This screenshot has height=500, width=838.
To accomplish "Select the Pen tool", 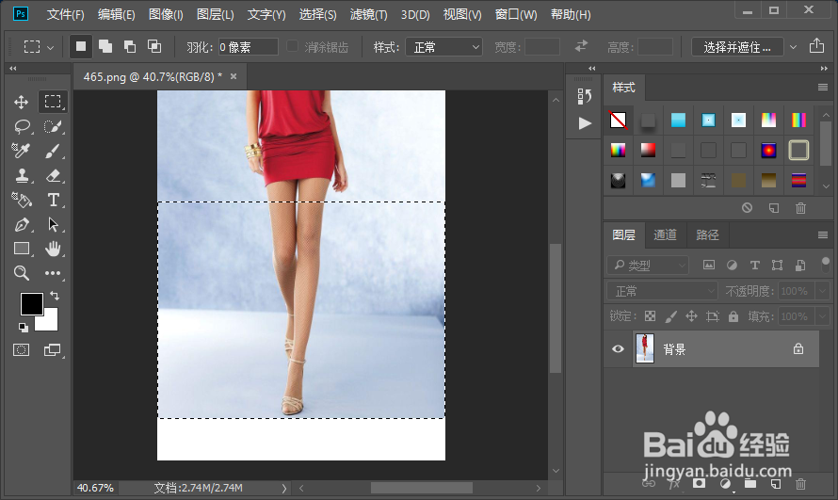I will (x=22, y=224).
